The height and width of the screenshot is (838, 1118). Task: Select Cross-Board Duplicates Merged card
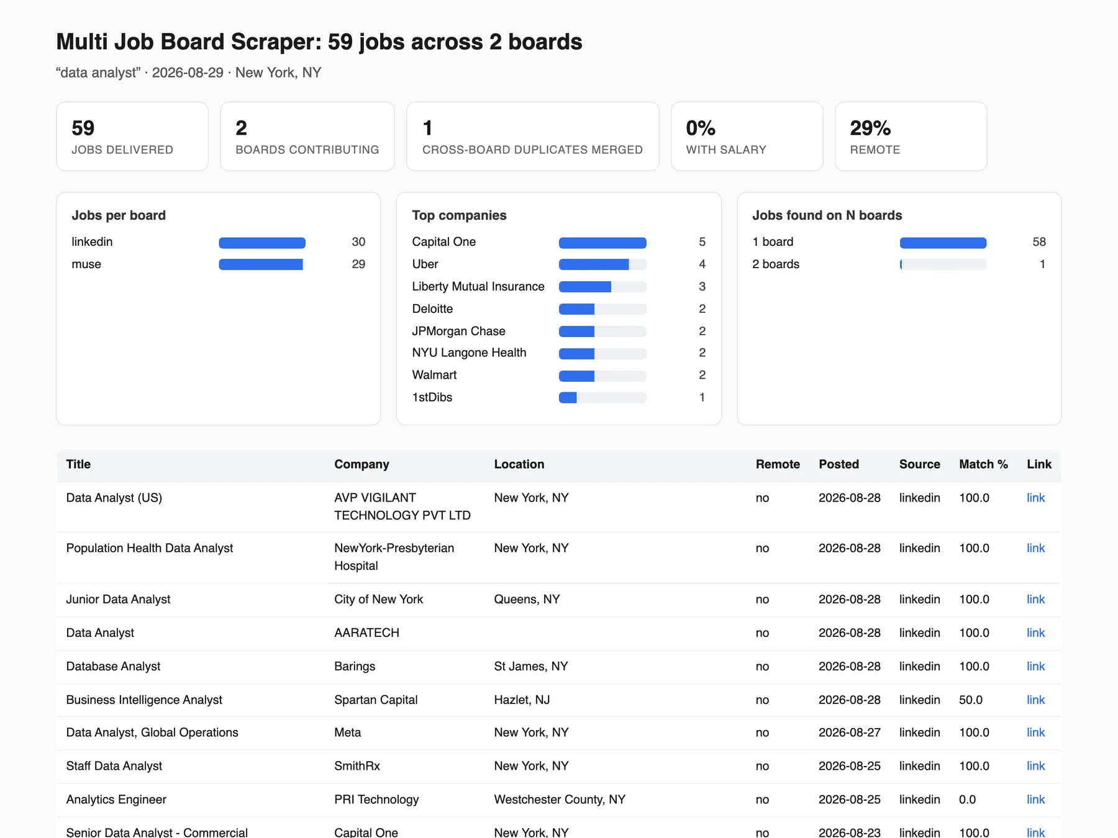pos(533,137)
